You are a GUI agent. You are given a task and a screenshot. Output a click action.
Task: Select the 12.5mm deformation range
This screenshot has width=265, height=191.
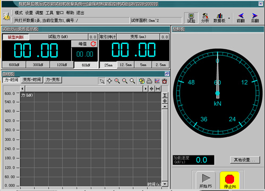pos(125,65)
